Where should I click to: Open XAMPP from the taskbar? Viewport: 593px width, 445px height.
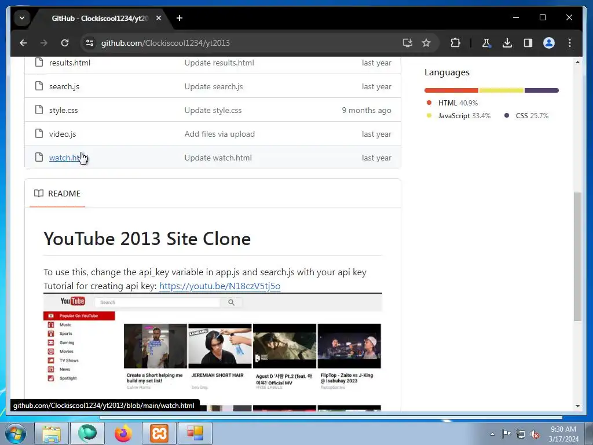point(159,433)
